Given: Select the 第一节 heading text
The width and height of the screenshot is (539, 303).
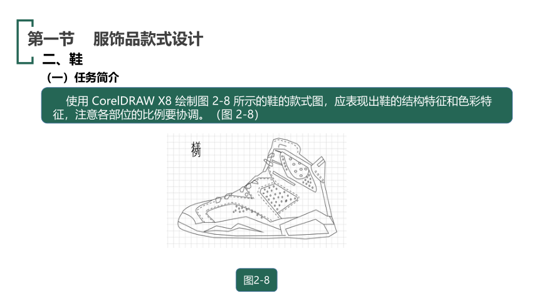Looking at the screenshot, I should tap(51, 39).
